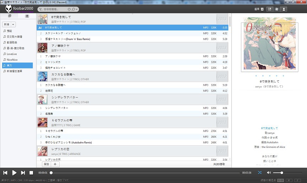Select the Drum 'n' Bass Remix track

click(x=132, y=39)
